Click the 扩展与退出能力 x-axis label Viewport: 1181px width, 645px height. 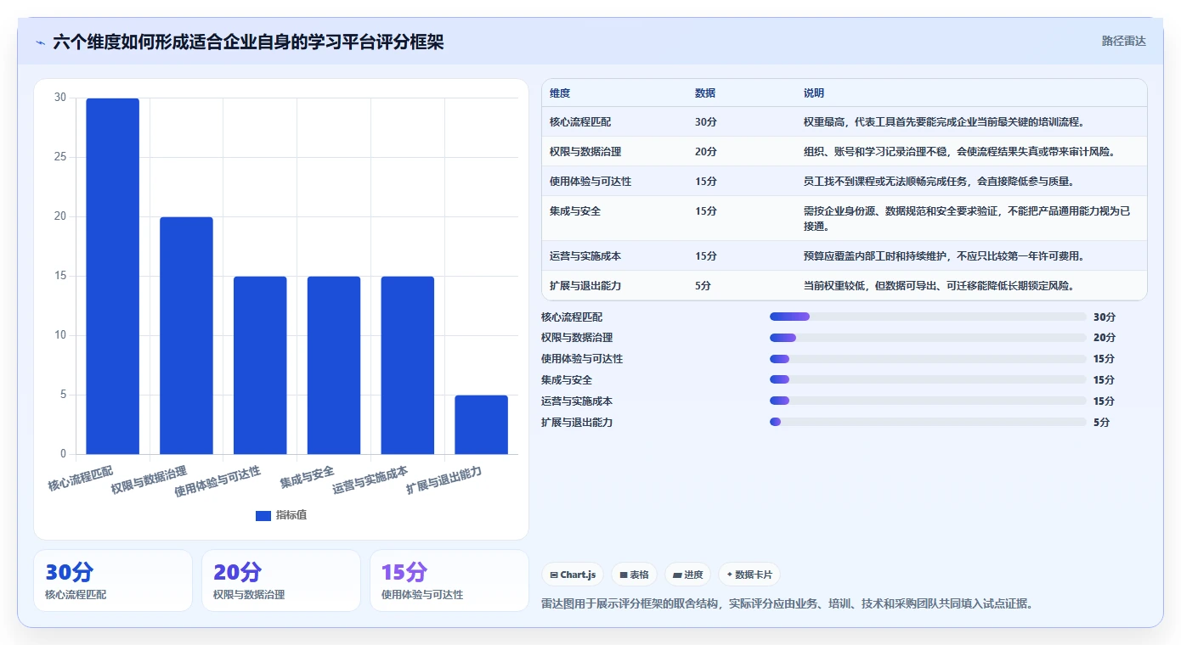pyautogui.click(x=444, y=480)
